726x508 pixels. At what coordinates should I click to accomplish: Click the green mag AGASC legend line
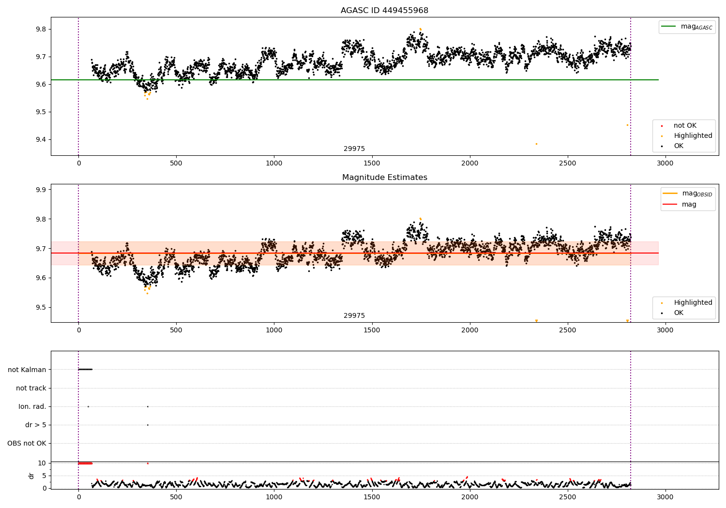(x=669, y=26)
